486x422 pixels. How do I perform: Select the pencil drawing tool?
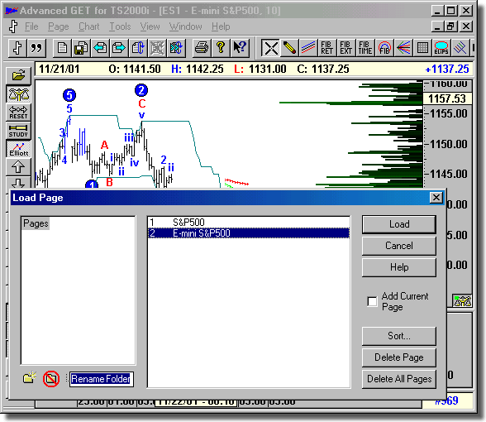[289, 48]
